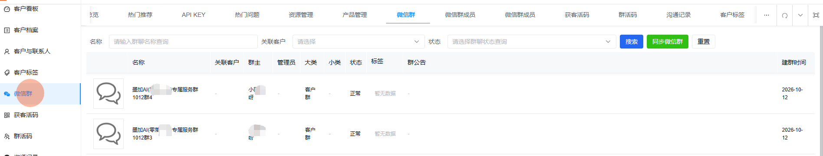Switch to the 沟通记录 tab in the tab bar
Screen dimensions: 823x156
coord(678,15)
